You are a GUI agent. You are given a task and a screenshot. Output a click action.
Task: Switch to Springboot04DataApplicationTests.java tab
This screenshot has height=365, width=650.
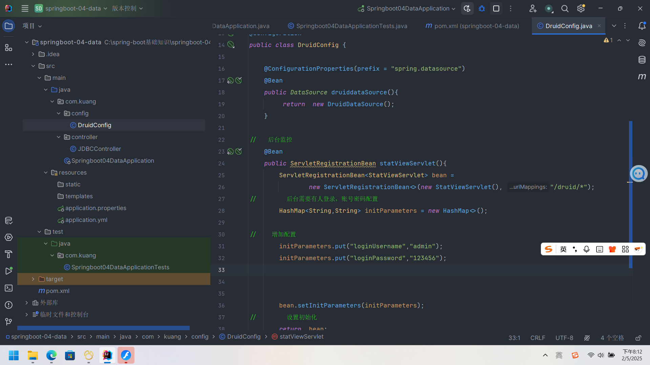click(348, 26)
